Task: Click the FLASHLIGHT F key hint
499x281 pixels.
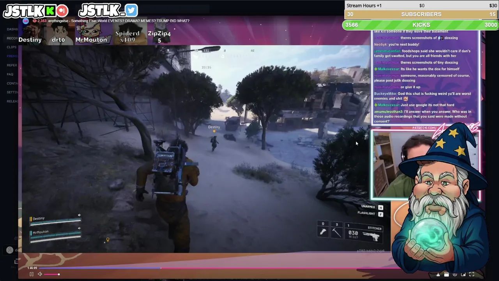Action: click(x=370, y=213)
